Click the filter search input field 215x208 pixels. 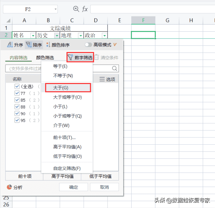coord(62,69)
